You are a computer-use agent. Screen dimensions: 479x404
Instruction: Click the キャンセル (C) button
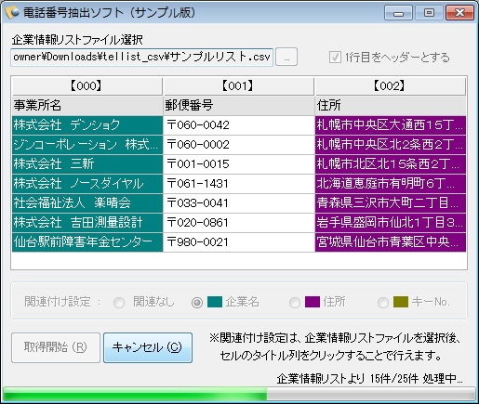click(148, 347)
